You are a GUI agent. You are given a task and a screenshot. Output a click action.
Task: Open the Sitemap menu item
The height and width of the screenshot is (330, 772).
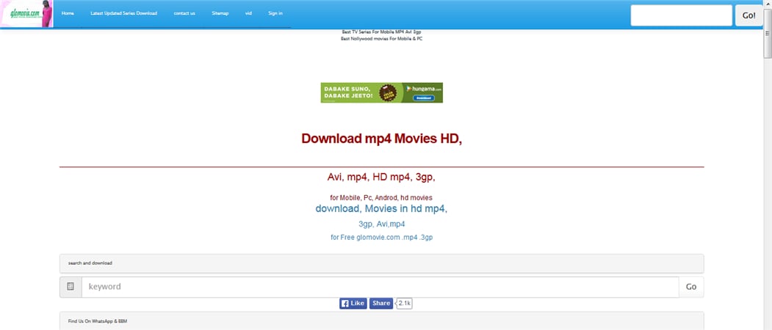[220, 13]
